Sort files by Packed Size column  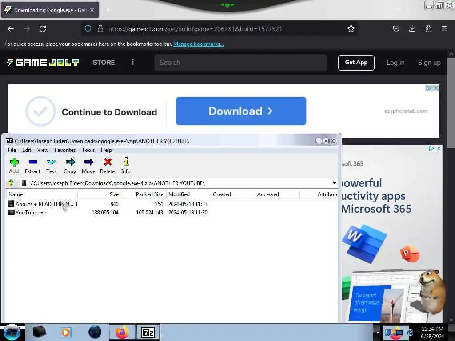(x=144, y=194)
